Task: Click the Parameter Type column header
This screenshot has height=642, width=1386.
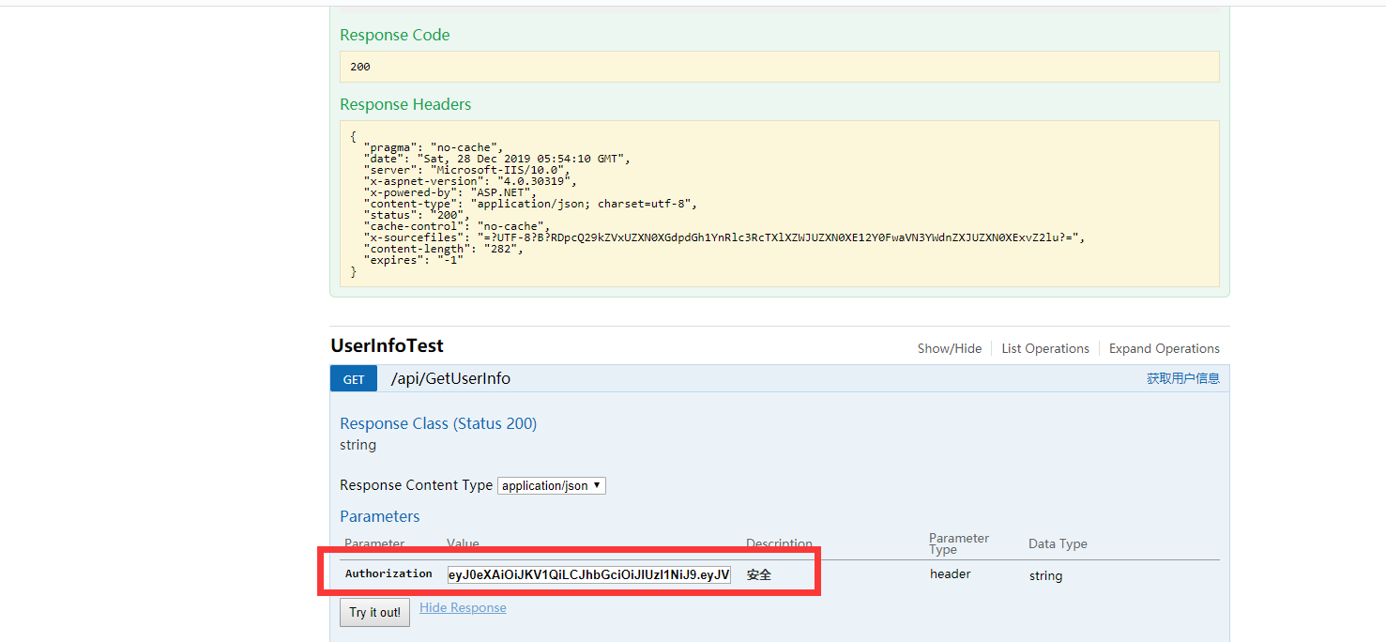Action: point(959,543)
